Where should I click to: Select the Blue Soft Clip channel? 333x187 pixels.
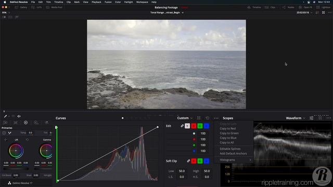coord(207,161)
